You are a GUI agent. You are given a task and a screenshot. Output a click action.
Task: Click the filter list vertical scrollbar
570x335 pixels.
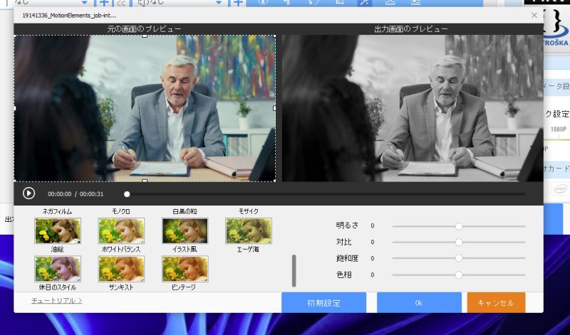pos(294,270)
